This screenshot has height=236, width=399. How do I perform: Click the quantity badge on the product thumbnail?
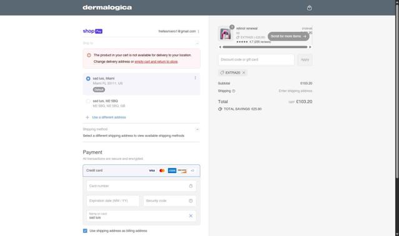[x=232, y=27]
